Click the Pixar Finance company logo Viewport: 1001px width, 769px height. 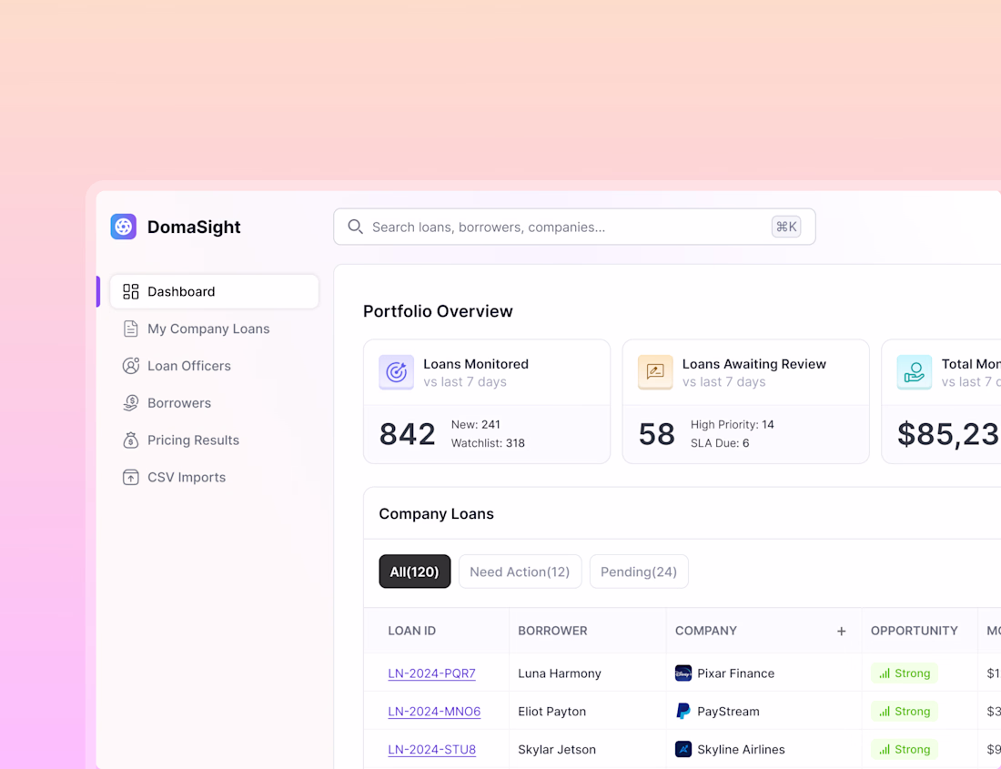pyautogui.click(x=683, y=673)
